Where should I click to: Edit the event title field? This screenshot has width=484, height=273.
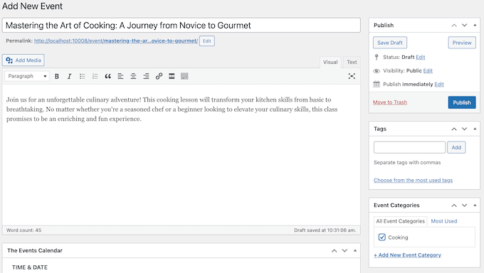point(181,26)
